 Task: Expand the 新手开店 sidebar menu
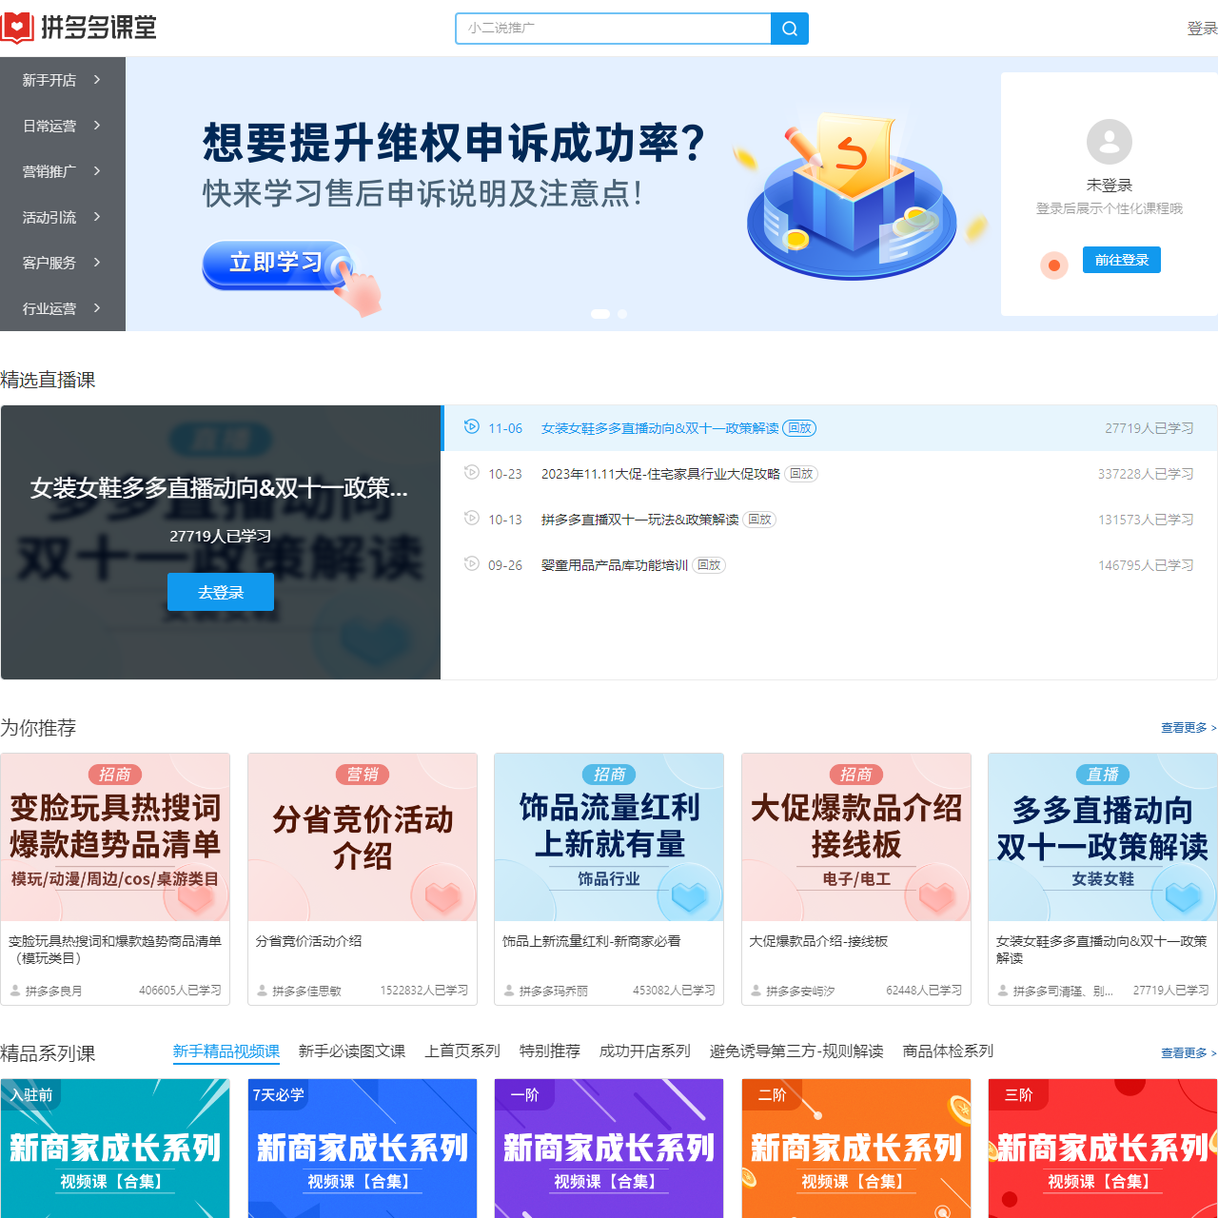tap(59, 80)
